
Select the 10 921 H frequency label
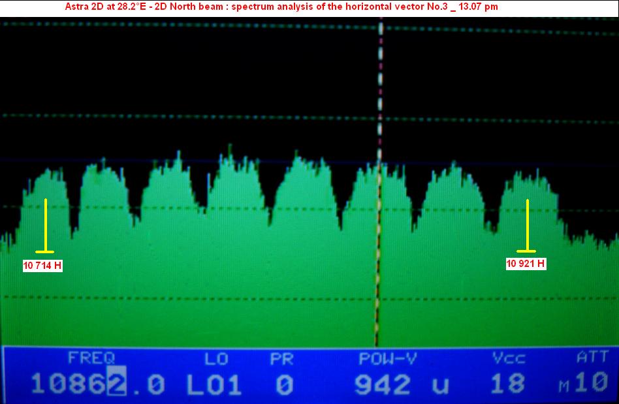coord(526,264)
